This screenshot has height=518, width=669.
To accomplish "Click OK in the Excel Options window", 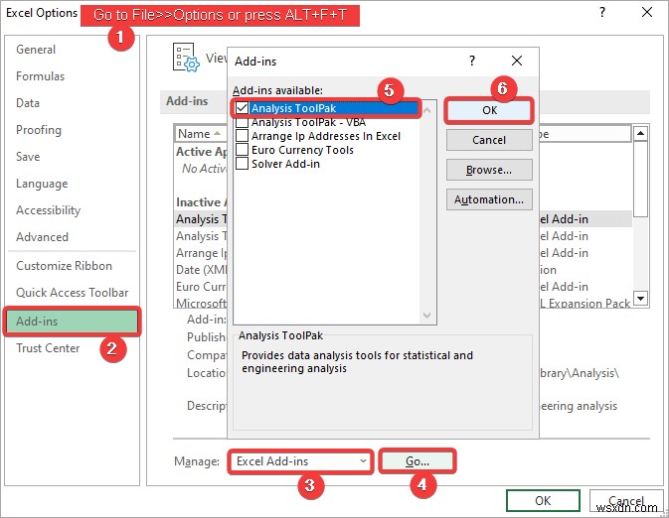I will pos(543,500).
